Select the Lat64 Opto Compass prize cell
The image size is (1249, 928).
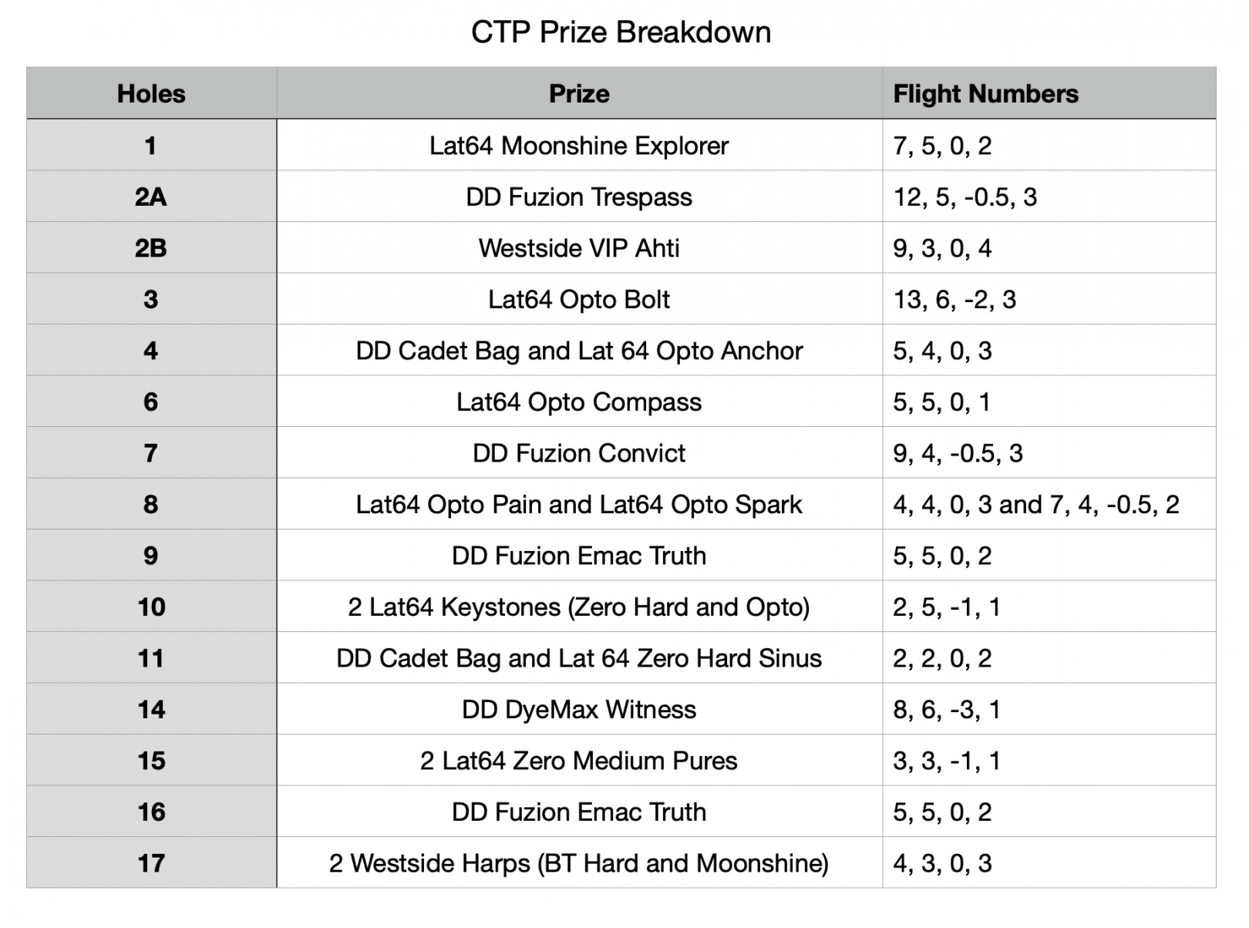[x=579, y=402]
